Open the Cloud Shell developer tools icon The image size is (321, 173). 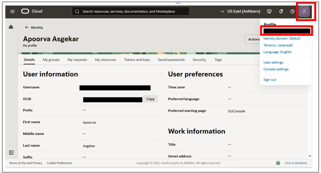(x=269, y=11)
